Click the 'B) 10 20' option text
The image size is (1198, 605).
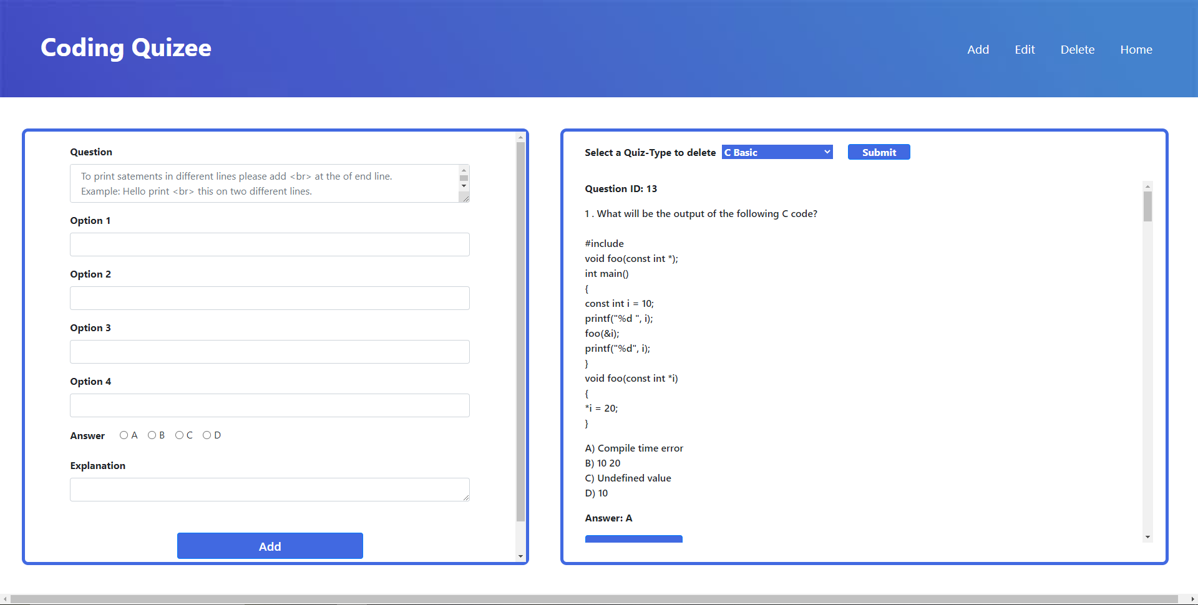(603, 463)
